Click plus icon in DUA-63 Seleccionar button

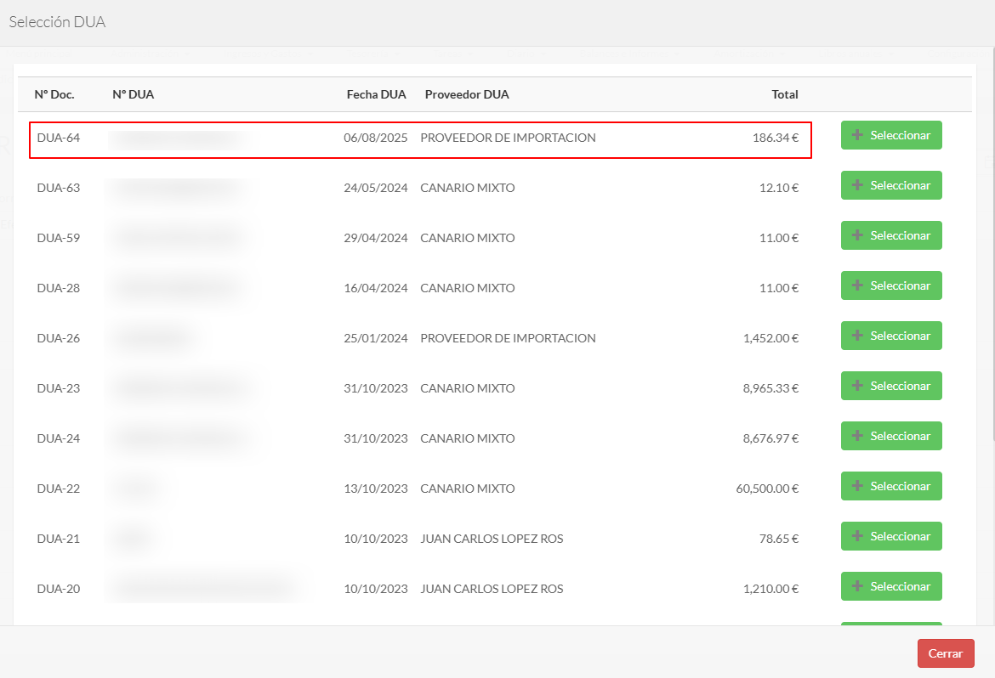click(x=857, y=186)
